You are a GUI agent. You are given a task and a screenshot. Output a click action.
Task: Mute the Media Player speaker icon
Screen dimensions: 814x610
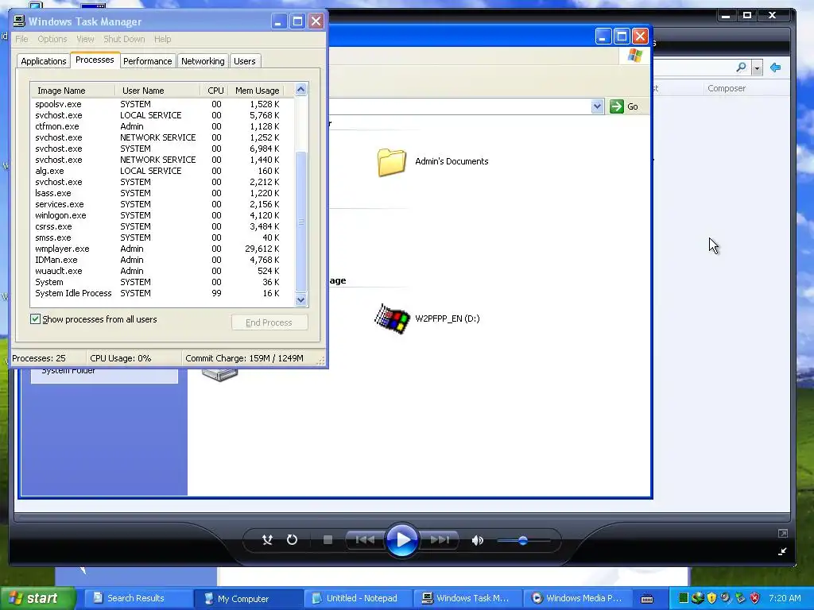click(x=477, y=540)
